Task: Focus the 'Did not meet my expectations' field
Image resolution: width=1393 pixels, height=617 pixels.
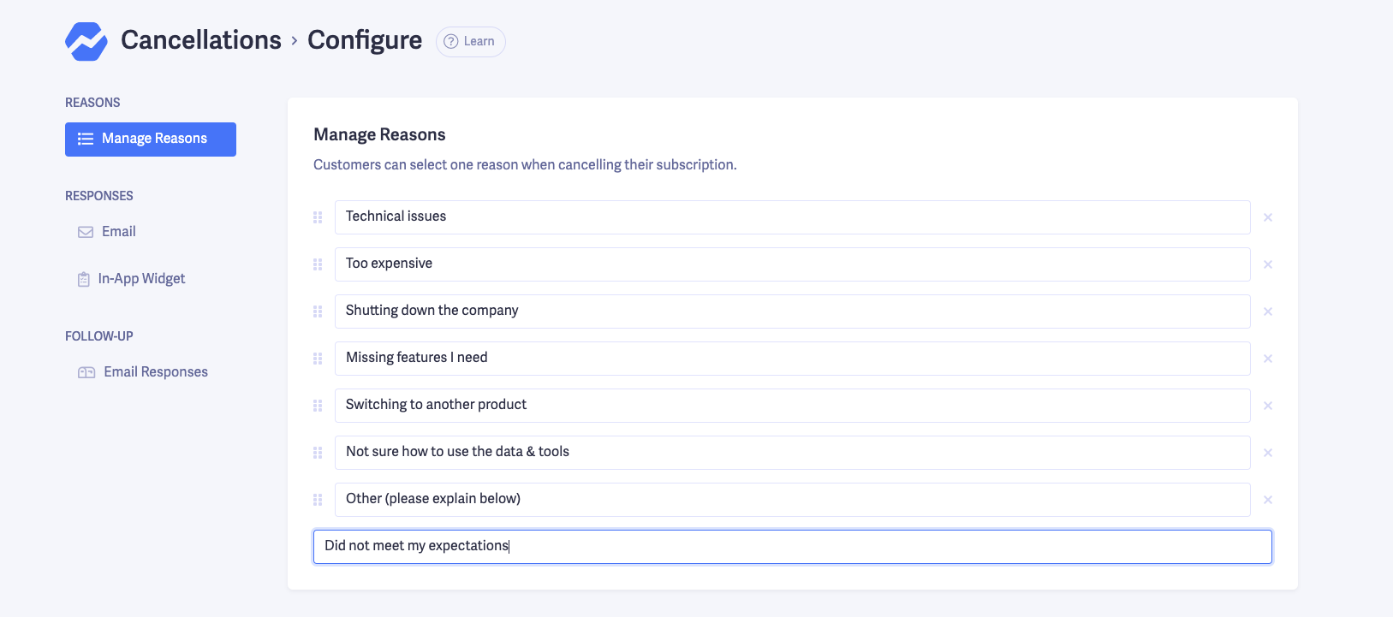Action: click(x=792, y=547)
